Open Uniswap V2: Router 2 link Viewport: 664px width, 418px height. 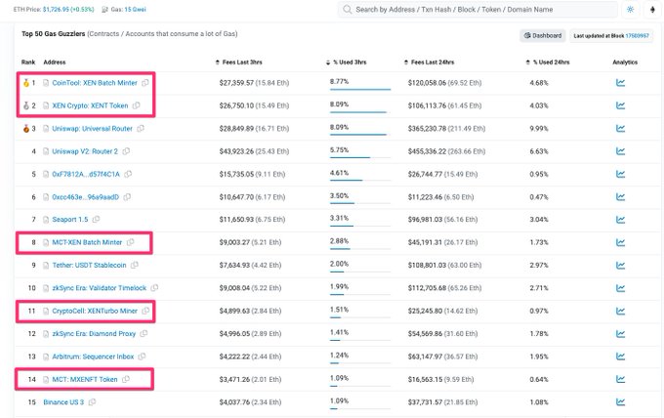pos(85,151)
